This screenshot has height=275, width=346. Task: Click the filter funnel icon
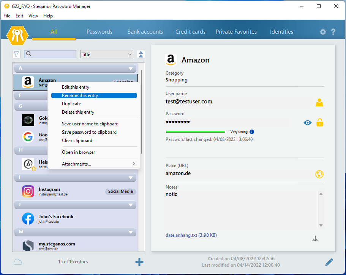point(16,54)
